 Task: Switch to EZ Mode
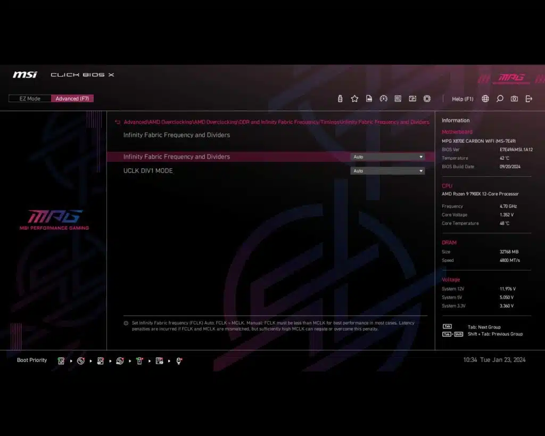click(30, 98)
